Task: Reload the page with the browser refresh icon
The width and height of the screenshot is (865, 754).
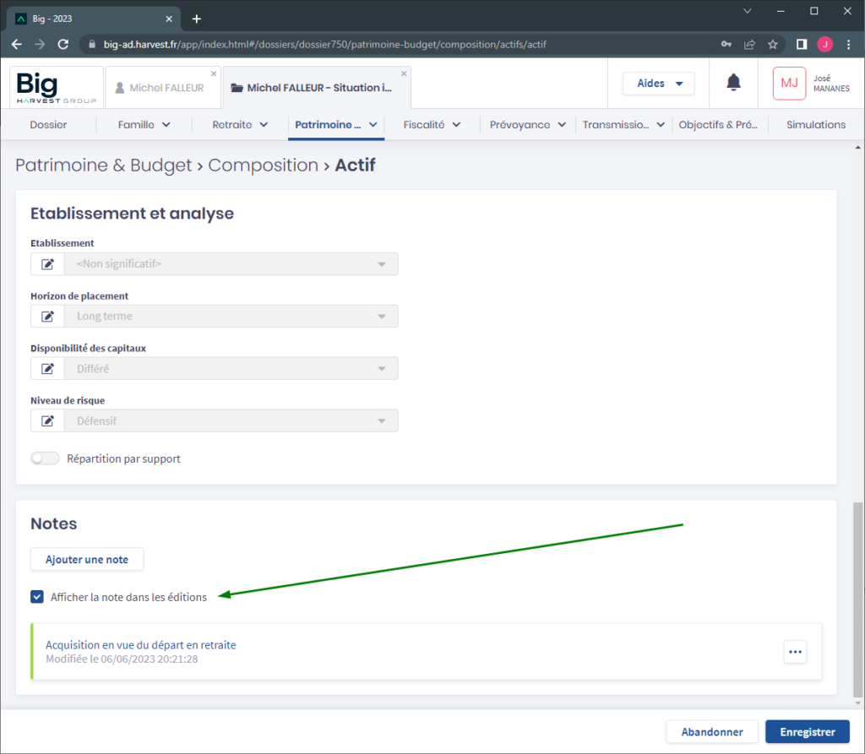Action: (63, 44)
